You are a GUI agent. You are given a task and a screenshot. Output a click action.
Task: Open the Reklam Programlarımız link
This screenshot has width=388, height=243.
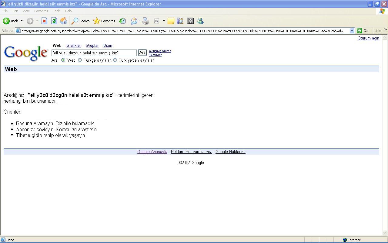(x=191, y=152)
